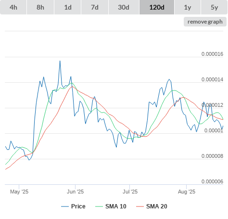Click the highest price peak in late May
The image size is (228, 219).
[60, 61]
